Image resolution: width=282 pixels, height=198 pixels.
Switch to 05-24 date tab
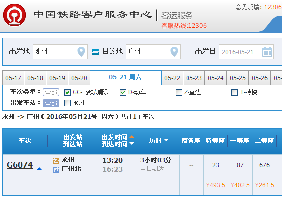(216, 78)
